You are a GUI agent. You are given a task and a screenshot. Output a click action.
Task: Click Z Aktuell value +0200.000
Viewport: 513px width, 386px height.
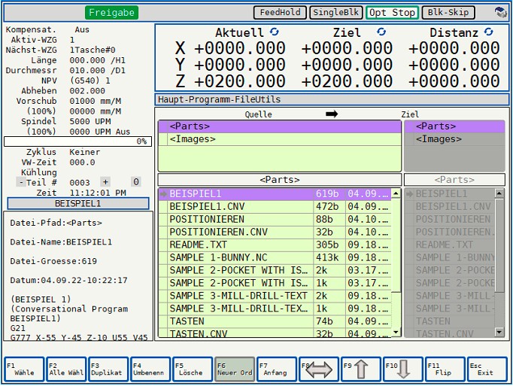tap(240, 81)
